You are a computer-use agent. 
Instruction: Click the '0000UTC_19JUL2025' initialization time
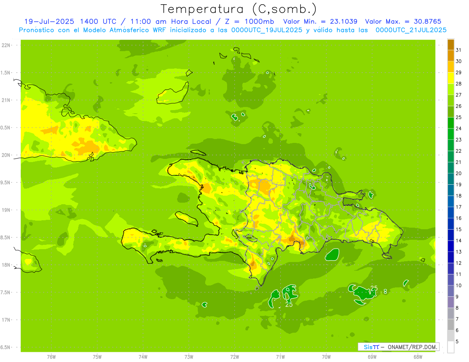pyautogui.click(x=267, y=30)
